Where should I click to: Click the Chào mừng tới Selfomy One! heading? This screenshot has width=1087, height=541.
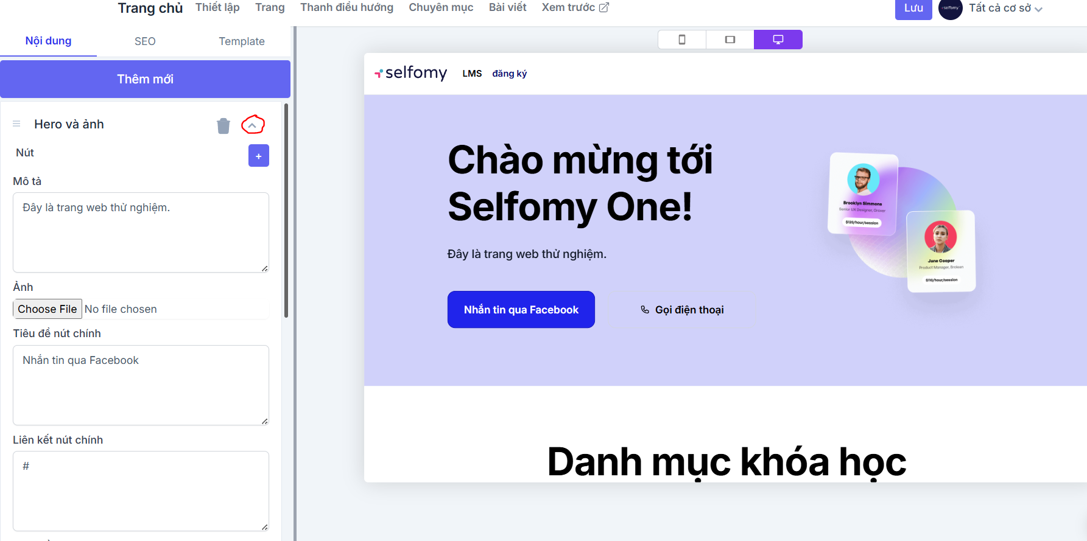tap(580, 183)
